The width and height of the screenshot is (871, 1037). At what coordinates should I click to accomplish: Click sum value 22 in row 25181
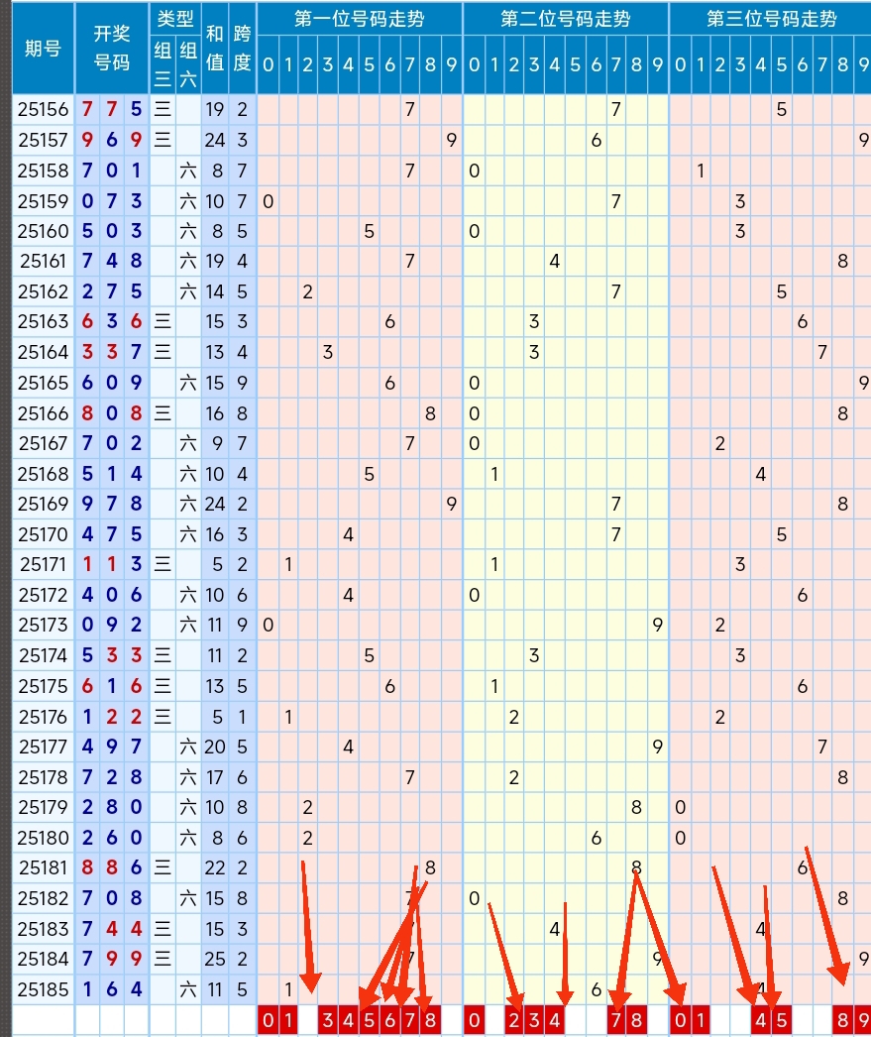[x=215, y=867]
